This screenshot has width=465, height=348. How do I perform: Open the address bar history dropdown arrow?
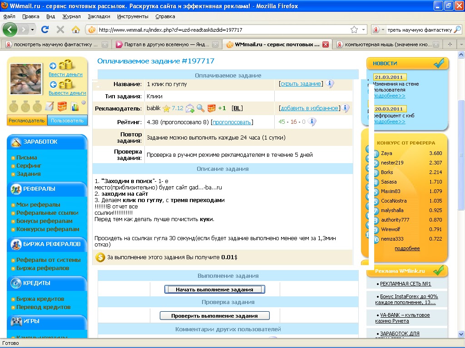point(363,30)
